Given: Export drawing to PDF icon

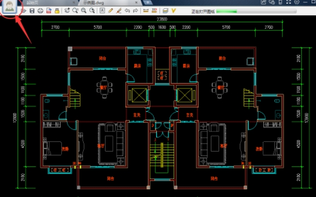Looking at the screenshot, I should [49, 11].
